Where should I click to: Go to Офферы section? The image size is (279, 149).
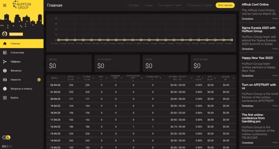click(22, 62)
